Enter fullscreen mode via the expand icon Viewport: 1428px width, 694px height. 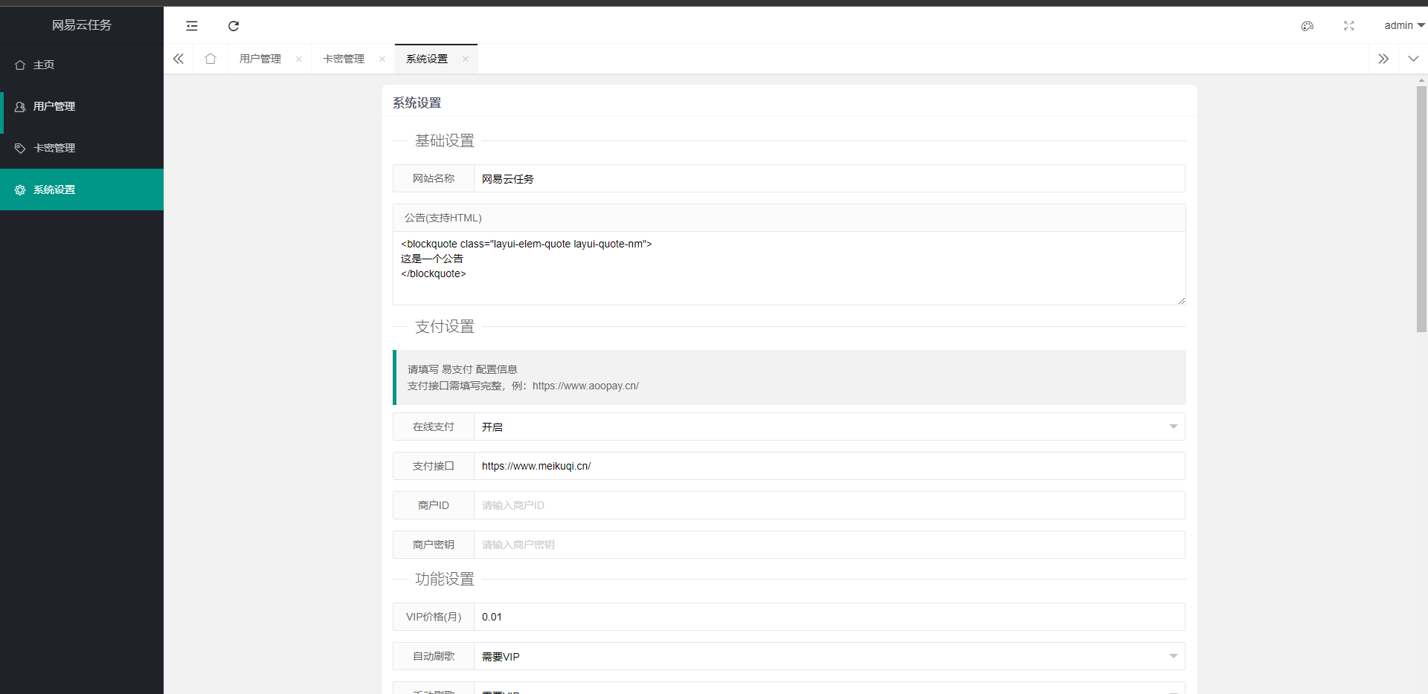point(1349,26)
